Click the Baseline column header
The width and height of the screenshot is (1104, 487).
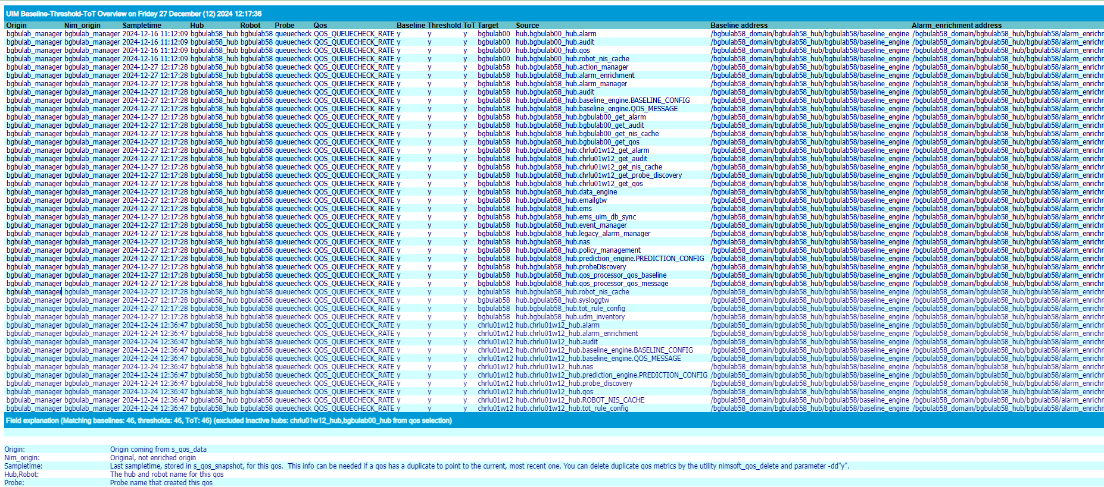click(411, 26)
